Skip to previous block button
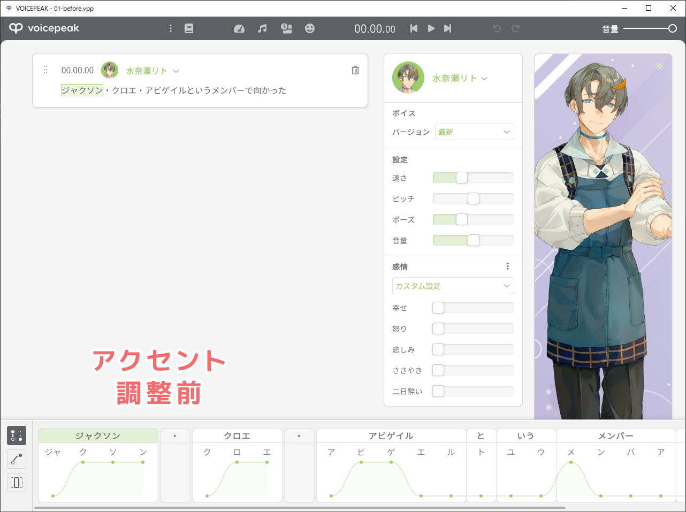 [414, 28]
